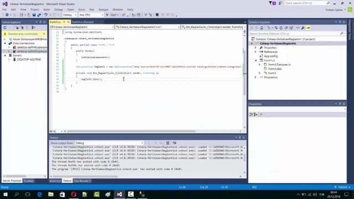Open Opera browser from taskbar
Viewport: 354px width, 199px height.
tap(74, 194)
